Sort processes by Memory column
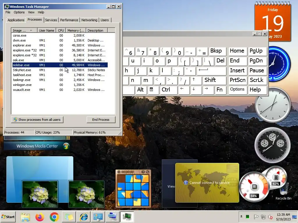The image size is (298, 223). 76,30
